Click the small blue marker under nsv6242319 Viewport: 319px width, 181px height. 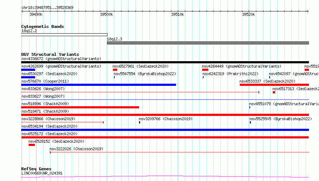[x=203, y=77]
